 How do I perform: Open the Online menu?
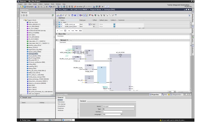[x=40, y=4]
